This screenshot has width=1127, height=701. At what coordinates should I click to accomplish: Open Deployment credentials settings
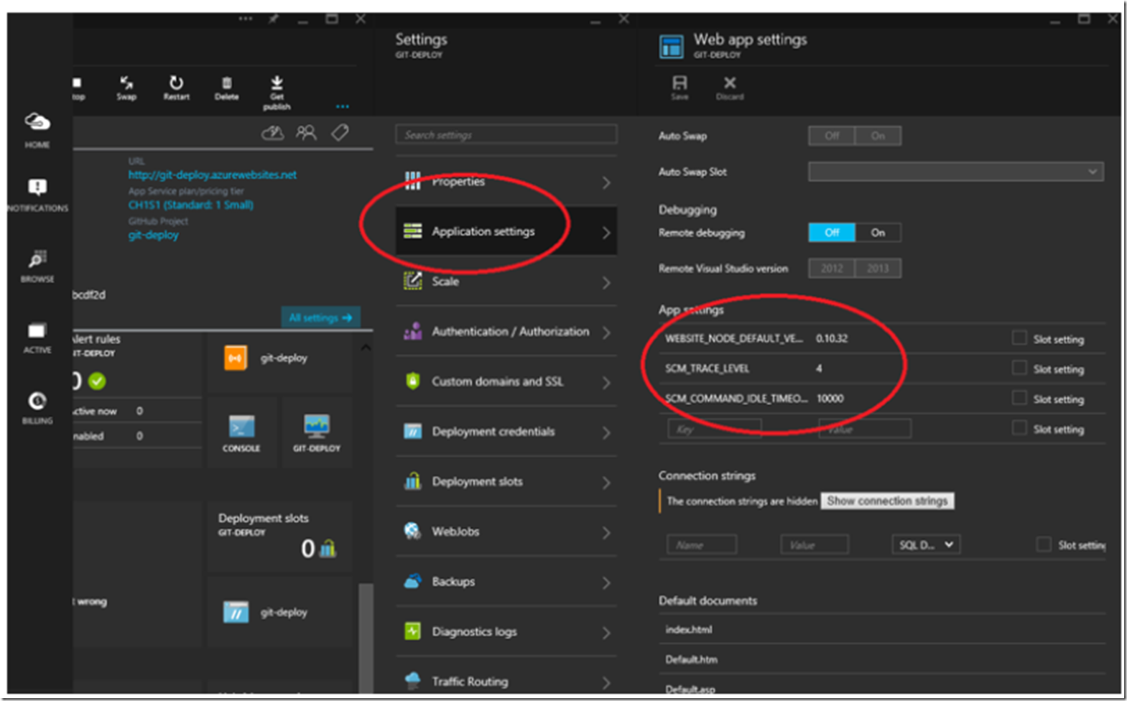506,432
